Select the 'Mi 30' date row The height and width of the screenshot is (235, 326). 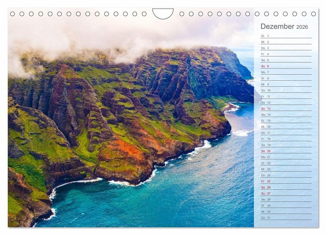(x=286, y=211)
